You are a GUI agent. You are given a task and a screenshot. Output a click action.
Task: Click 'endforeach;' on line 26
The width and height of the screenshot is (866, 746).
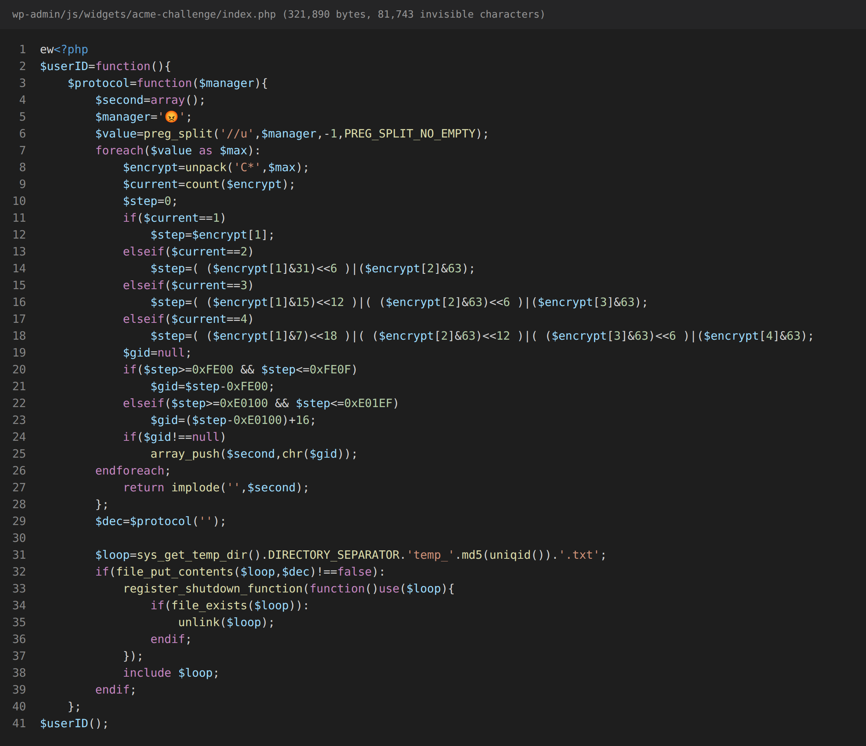(x=133, y=471)
